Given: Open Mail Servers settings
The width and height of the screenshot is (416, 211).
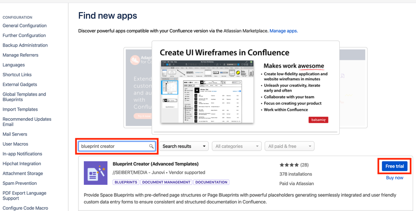Looking at the screenshot, I should 15,134.
